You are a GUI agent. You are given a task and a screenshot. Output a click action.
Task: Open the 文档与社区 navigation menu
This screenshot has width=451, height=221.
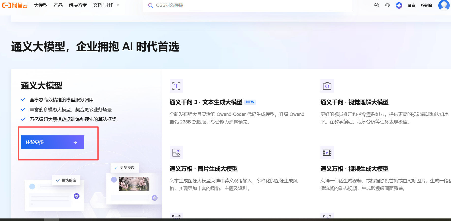103,5
